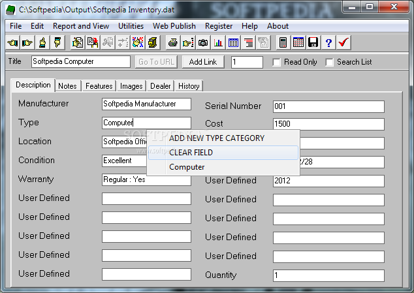The image size is (414, 293).
Task: Click the Manufacturer input field
Action: pyautogui.click(x=146, y=104)
